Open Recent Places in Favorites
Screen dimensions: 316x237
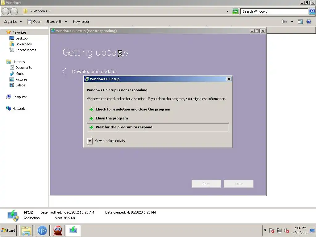tap(26, 50)
